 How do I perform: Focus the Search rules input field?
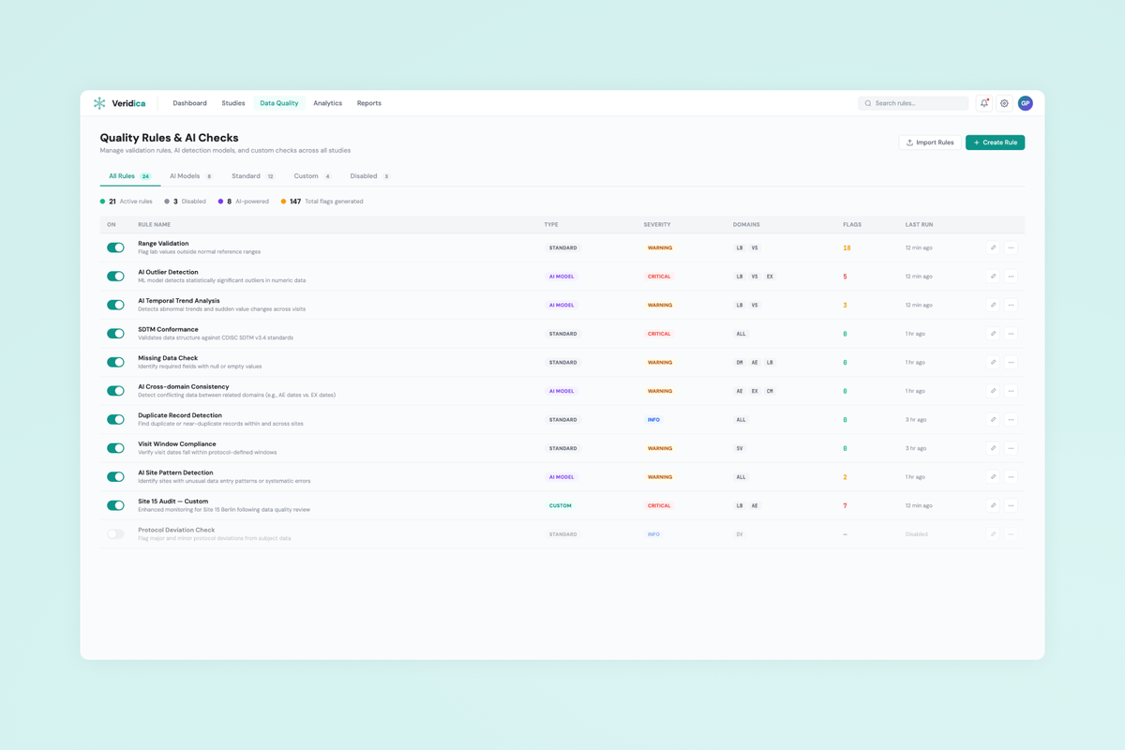pyautogui.click(x=919, y=103)
